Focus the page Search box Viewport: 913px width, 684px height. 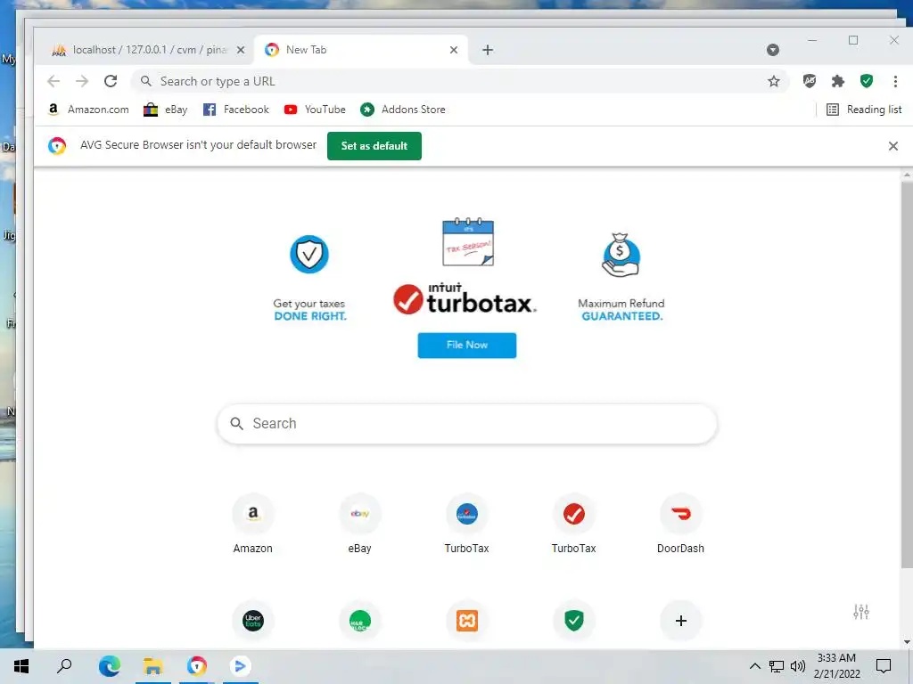pos(467,423)
